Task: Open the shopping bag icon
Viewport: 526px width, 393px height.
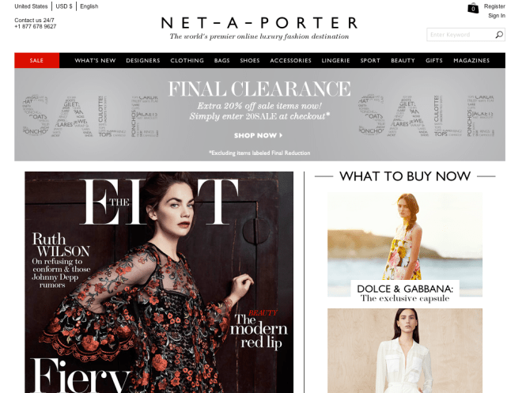Action: click(473, 8)
